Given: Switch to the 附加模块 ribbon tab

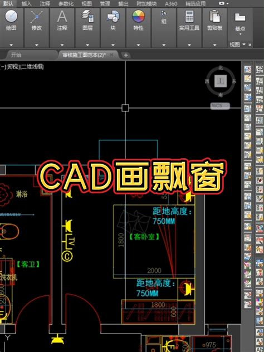Looking at the screenshot, I should click(x=146, y=3).
